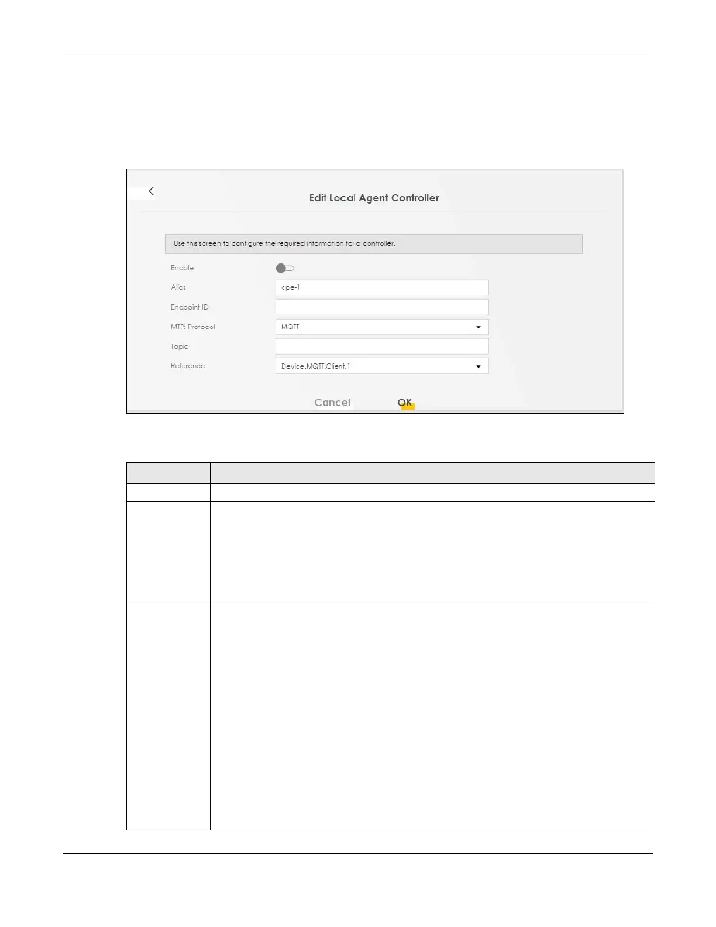Click the Alias field containing cpe-1

click(x=382, y=287)
